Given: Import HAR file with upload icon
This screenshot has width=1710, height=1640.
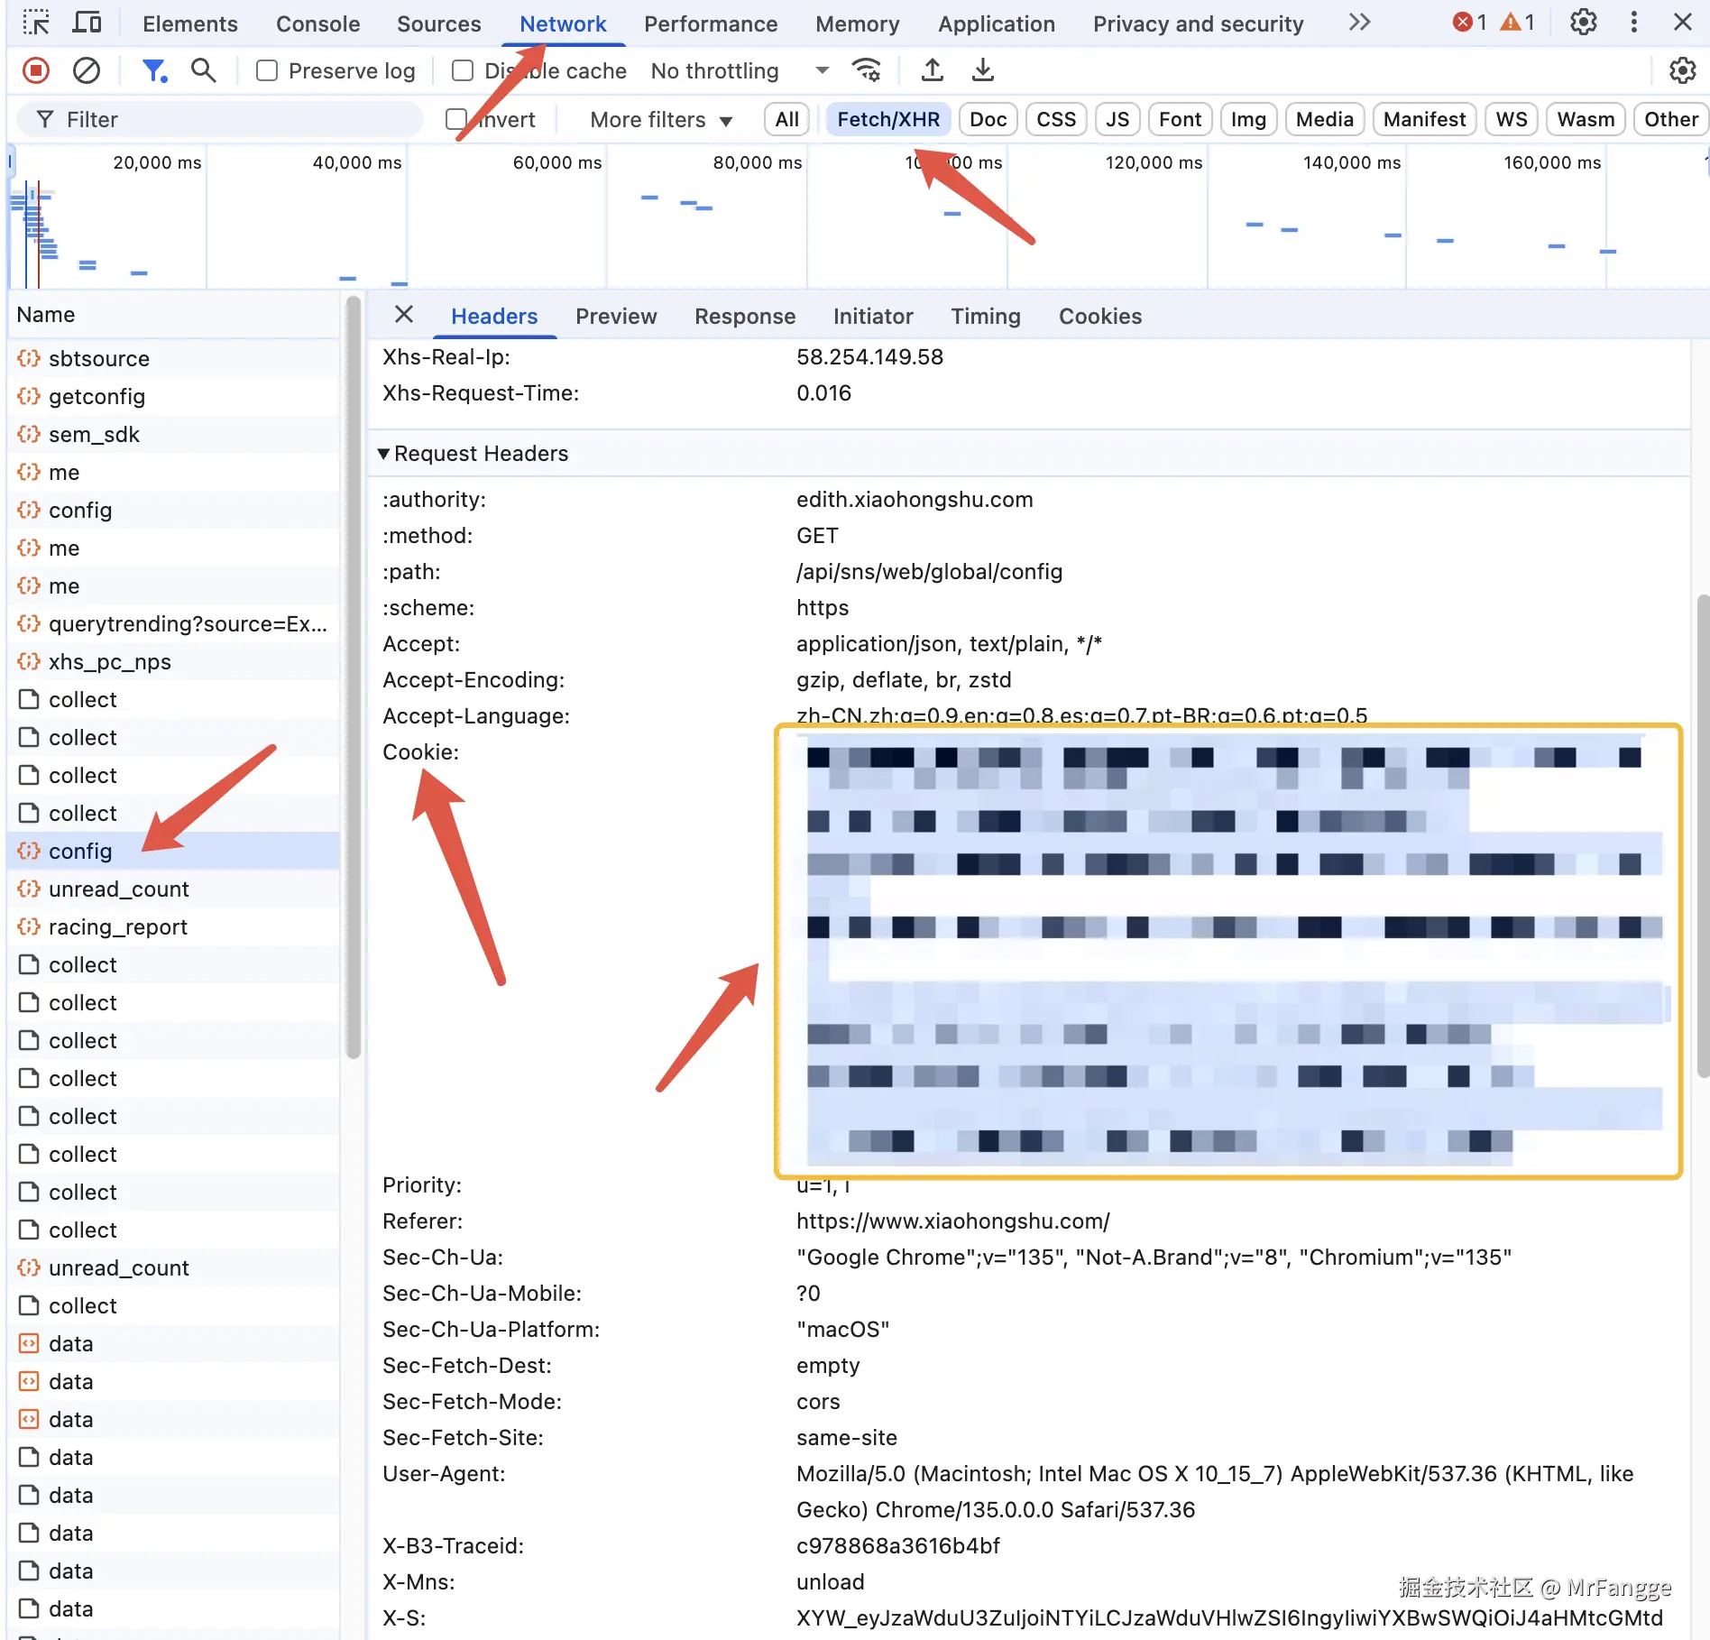Looking at the screenshot, I should click(x=933, y=70).
